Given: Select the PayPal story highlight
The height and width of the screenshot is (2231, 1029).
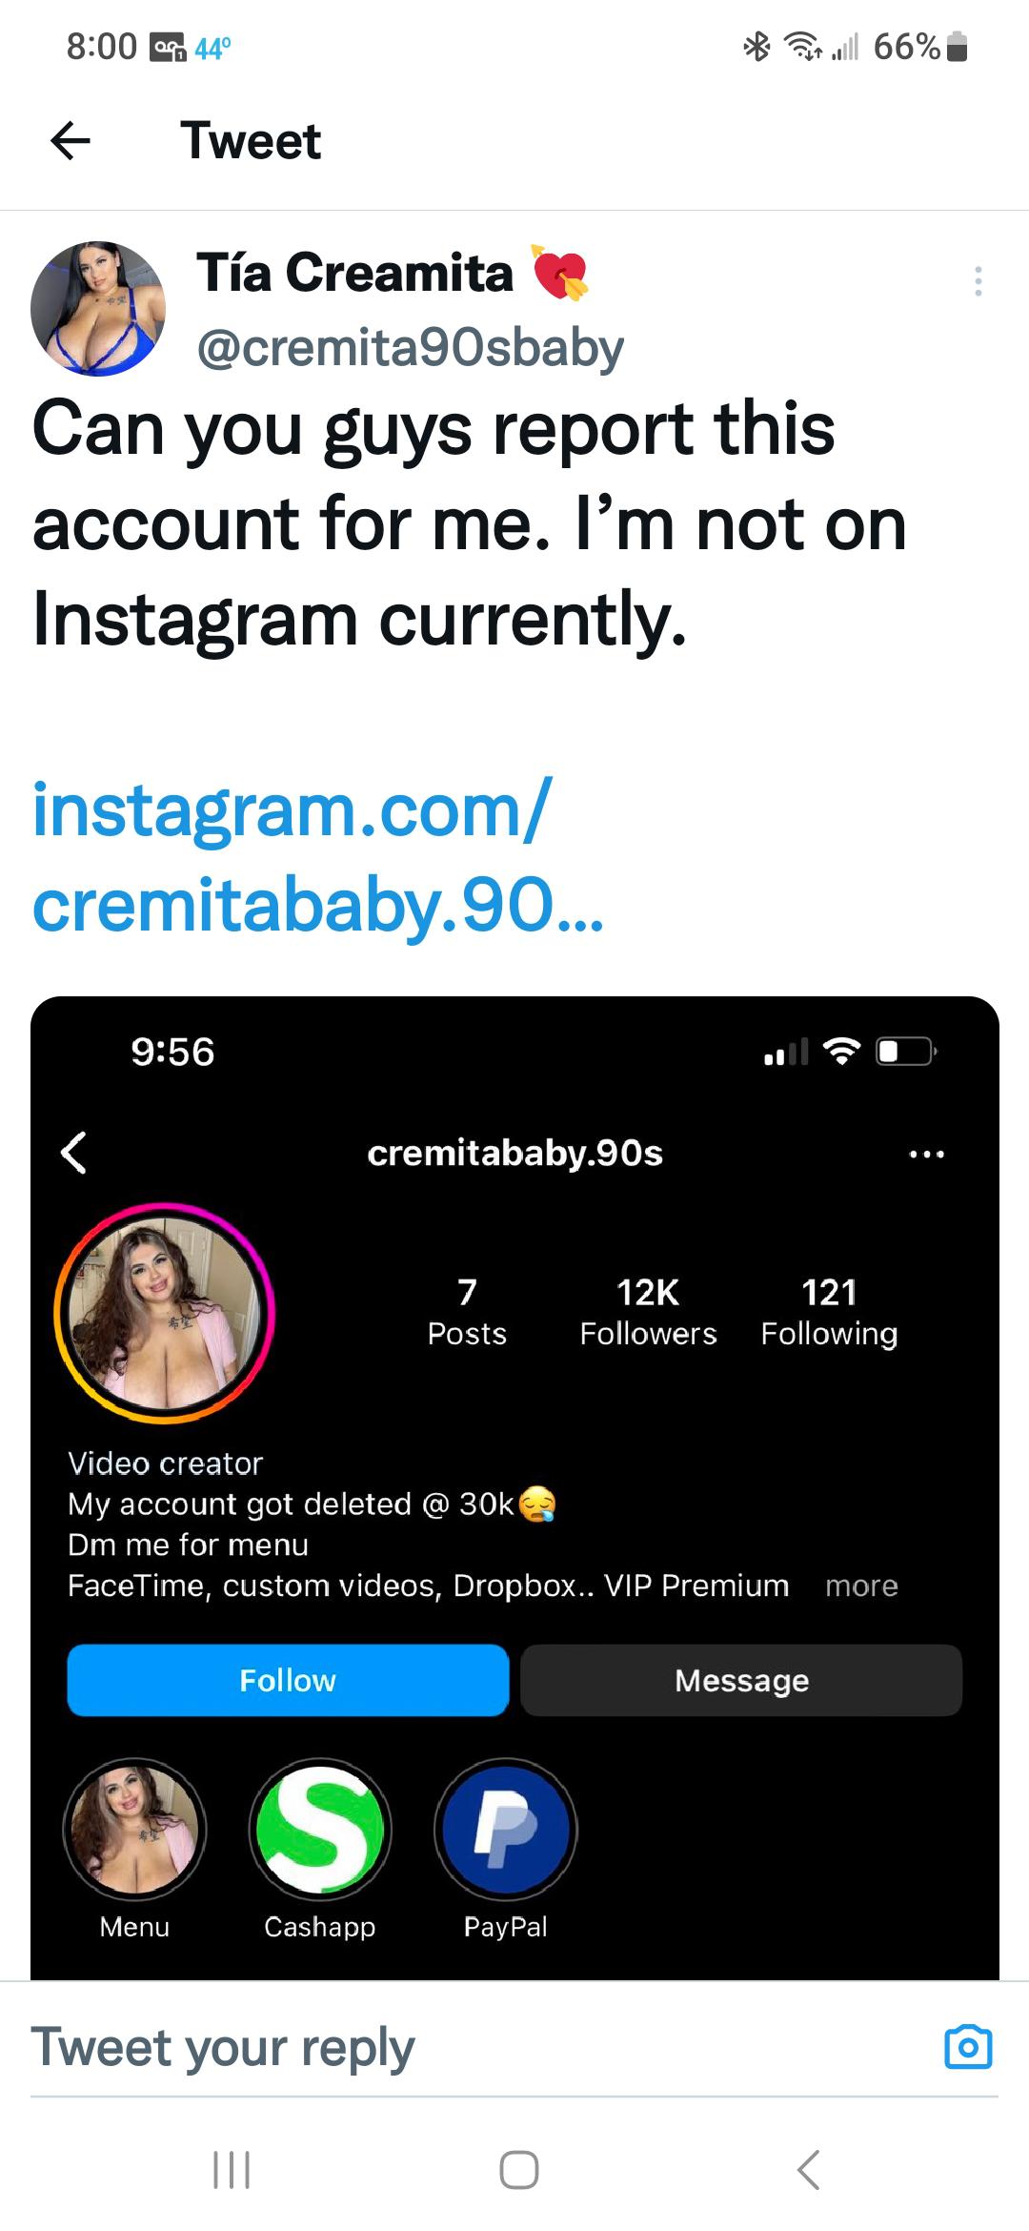Looking at the screenshot, I should [504, 1828].
